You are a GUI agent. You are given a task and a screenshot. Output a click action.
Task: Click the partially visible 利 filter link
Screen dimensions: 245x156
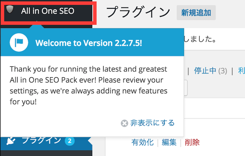[241, 71]
